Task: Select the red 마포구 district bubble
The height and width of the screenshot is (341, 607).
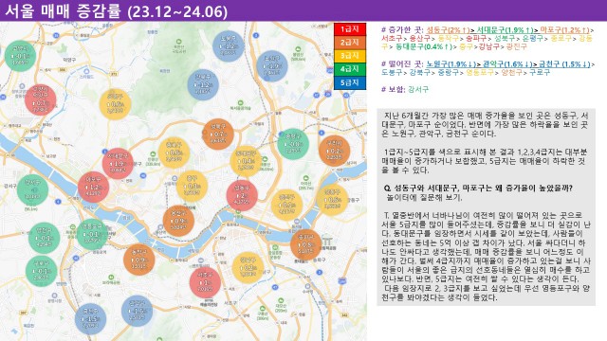Action: (x=93, y=188)
